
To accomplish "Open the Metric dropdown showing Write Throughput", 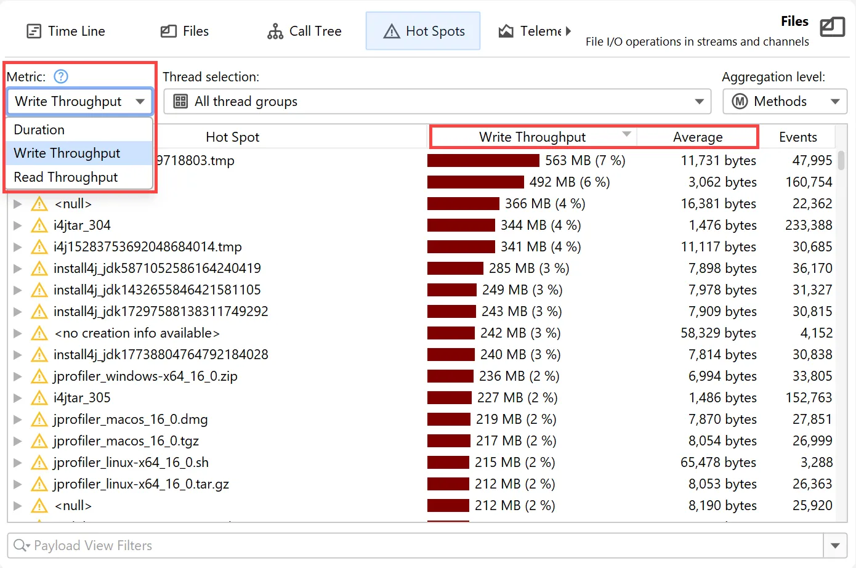I will [80, 102].
